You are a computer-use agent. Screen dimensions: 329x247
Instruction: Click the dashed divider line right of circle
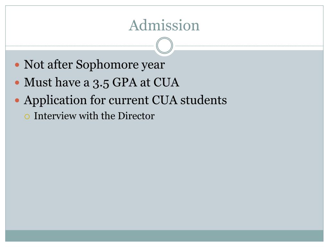pyautogui.click(x=249, y=46)
